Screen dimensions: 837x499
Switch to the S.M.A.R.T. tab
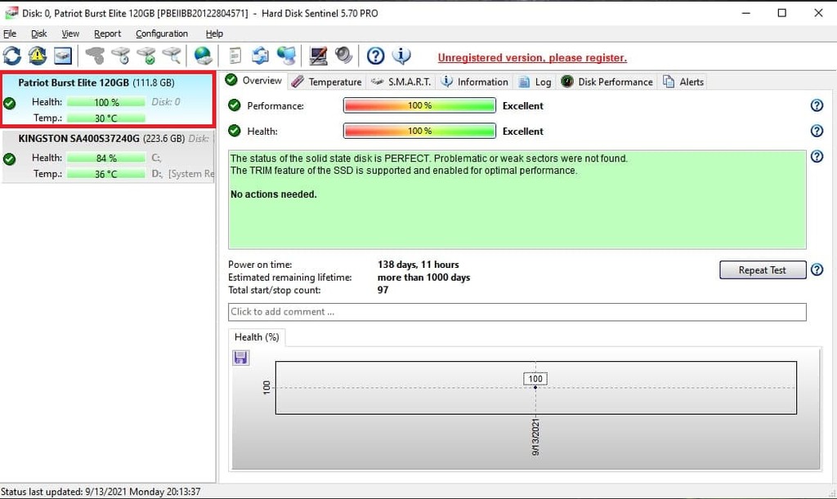(x=401, y=82)
